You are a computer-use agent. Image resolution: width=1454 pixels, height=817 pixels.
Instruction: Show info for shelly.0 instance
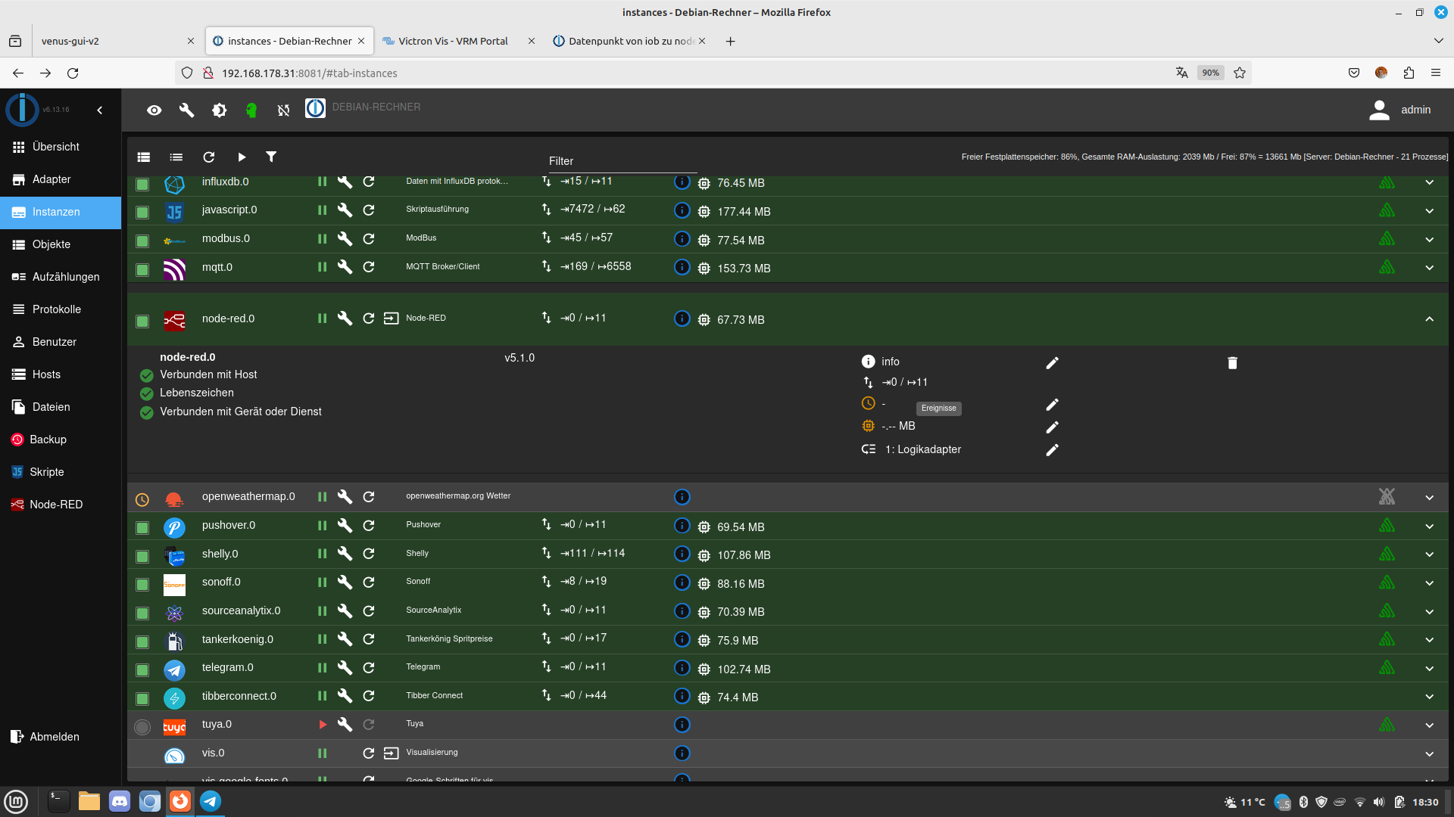pyautogui.click(x=682, y=554)
